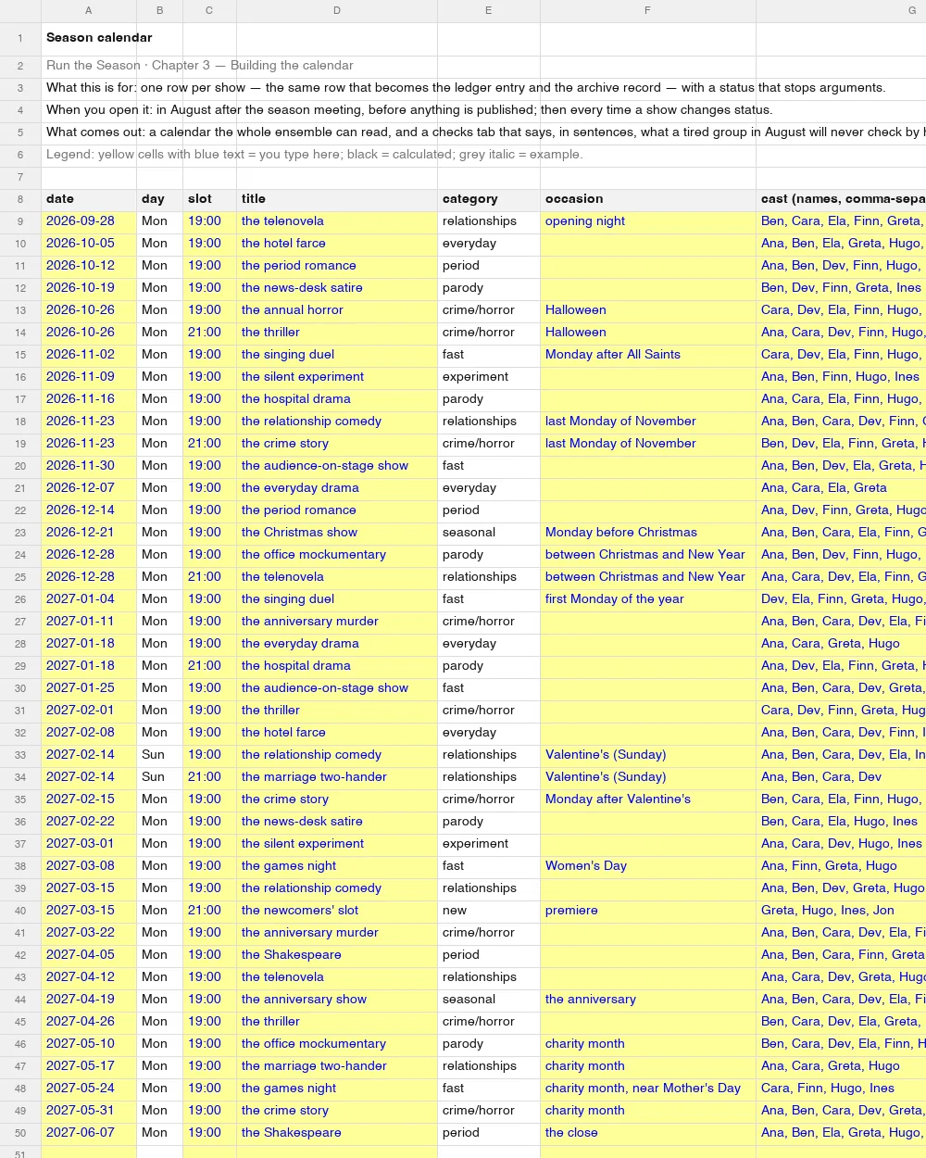Click 'seasonal' category in row 23
The height and width of the screenshot is (1158, 926).
(x=489, y=533)
